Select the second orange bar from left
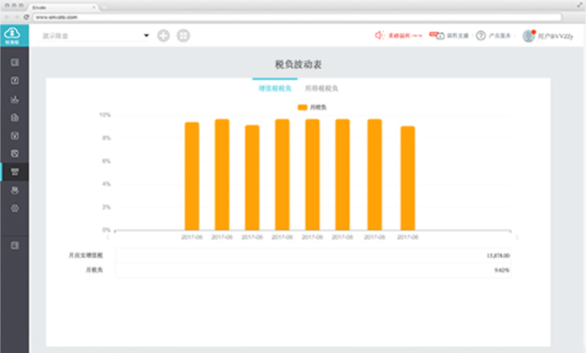The width and height of the screenshot is (586, 353). [x=222, y=175]
